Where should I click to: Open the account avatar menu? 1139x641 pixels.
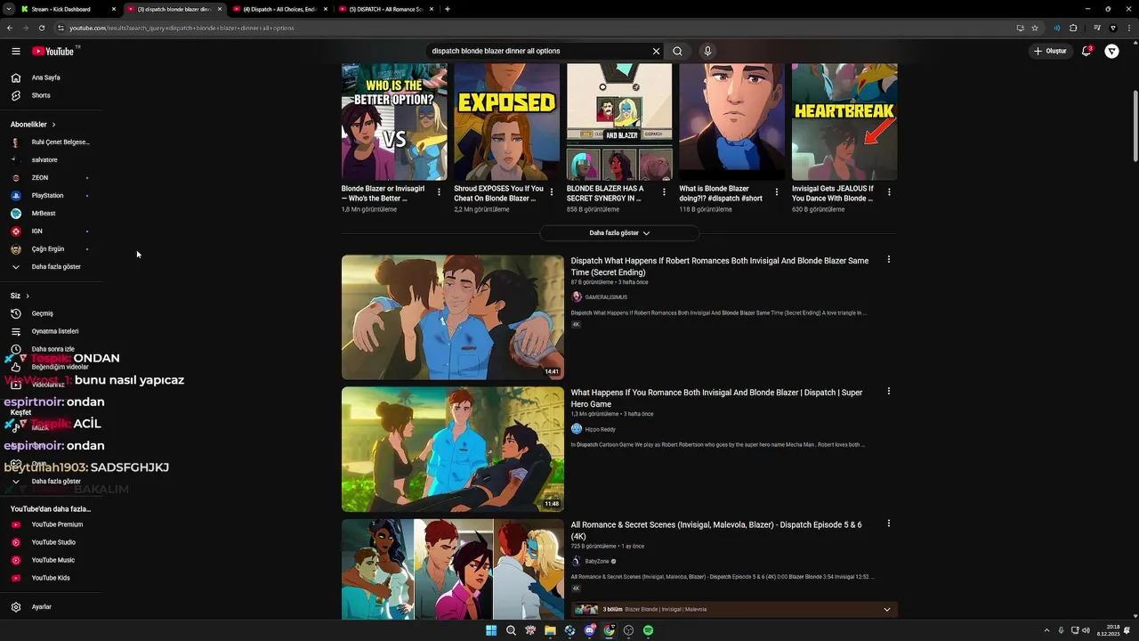1112,51
